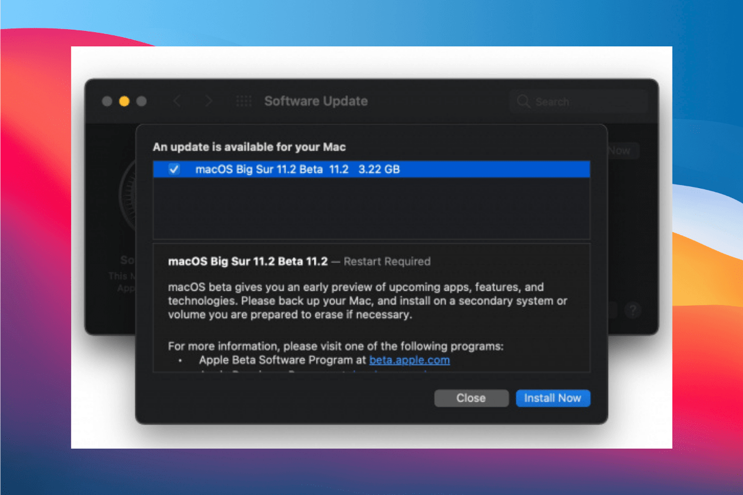743x495 pixels.
Task: Go forward with the right chevron
Action: click(x=209, y=101)
